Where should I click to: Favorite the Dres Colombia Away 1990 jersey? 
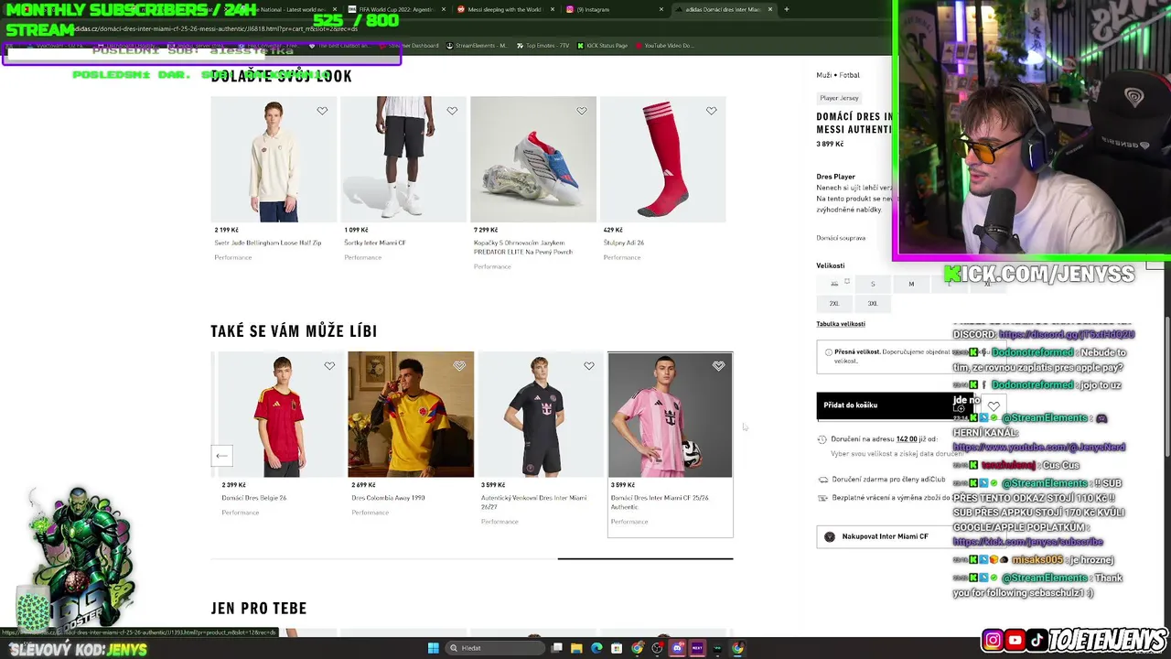coord(459,366)
